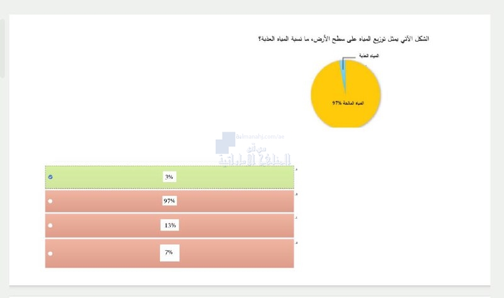Click the left vertical scrollbar handle
Viewport: 504px width, 298px height.
[2, 49]
